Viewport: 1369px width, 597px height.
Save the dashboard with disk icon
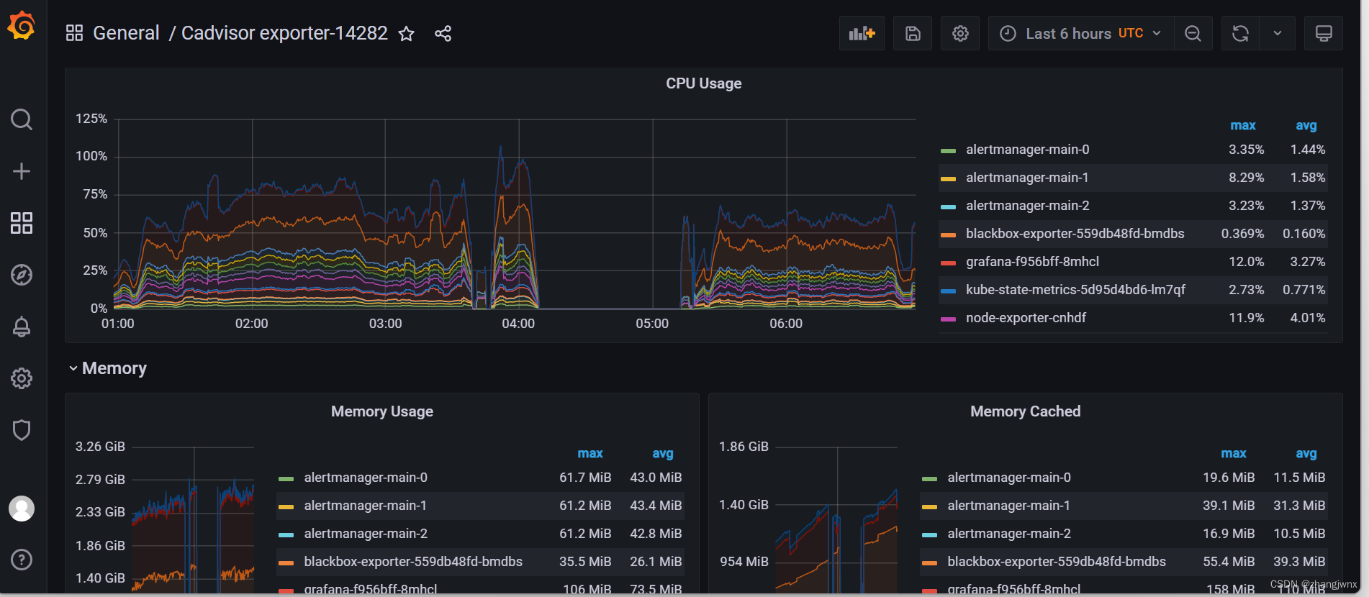click(913, 33)
